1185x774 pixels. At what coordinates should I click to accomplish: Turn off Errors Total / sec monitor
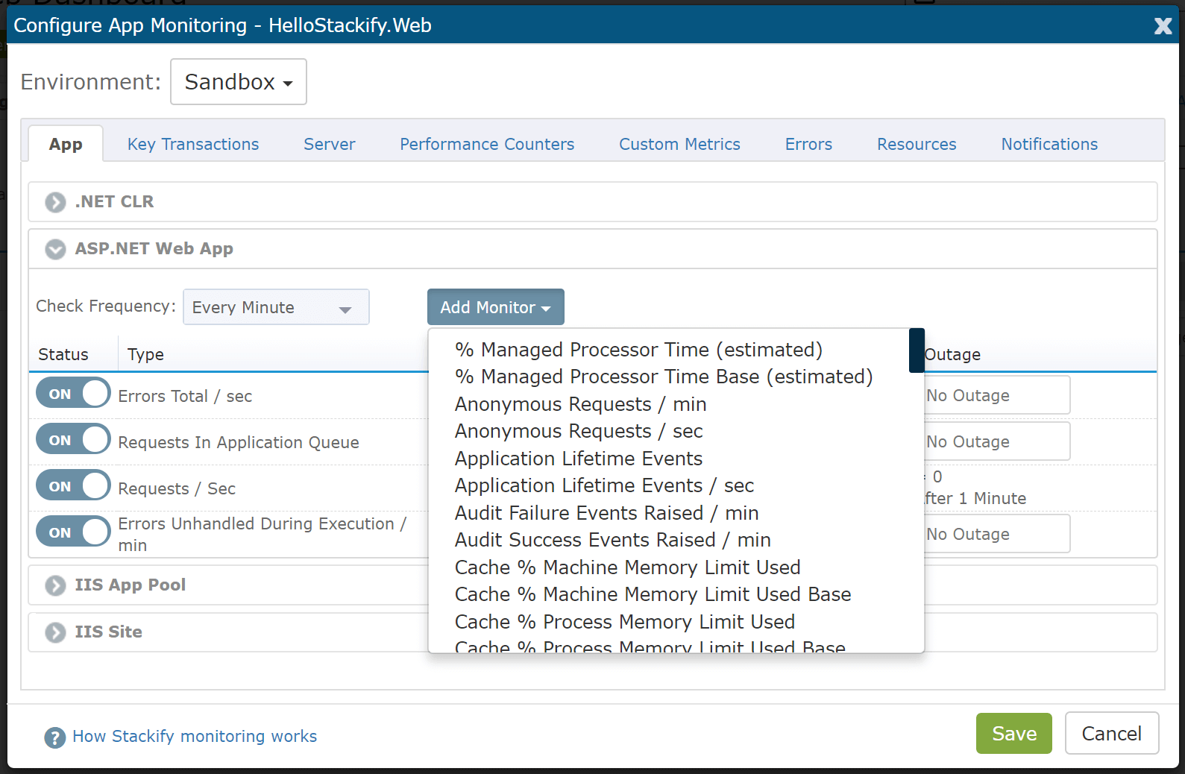[73, 393]
